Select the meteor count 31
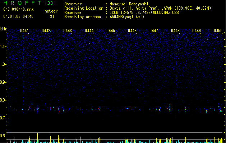This screenshot has width=226, height=143. point(52,16)
